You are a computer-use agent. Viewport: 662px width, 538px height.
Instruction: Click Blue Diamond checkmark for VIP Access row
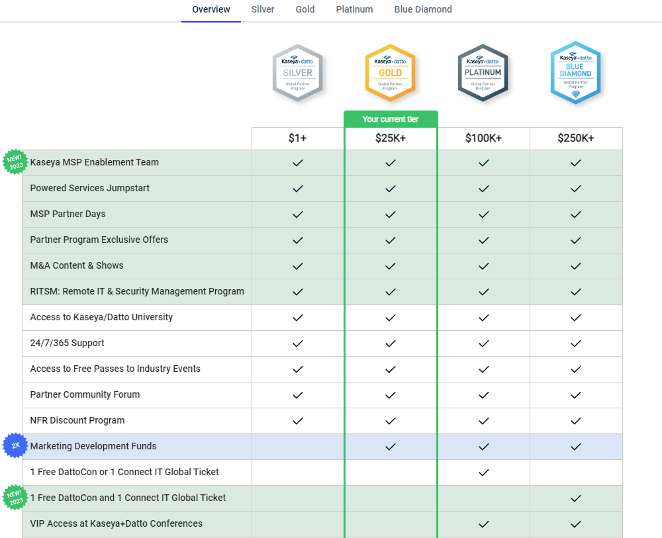[x=576, y=524]
